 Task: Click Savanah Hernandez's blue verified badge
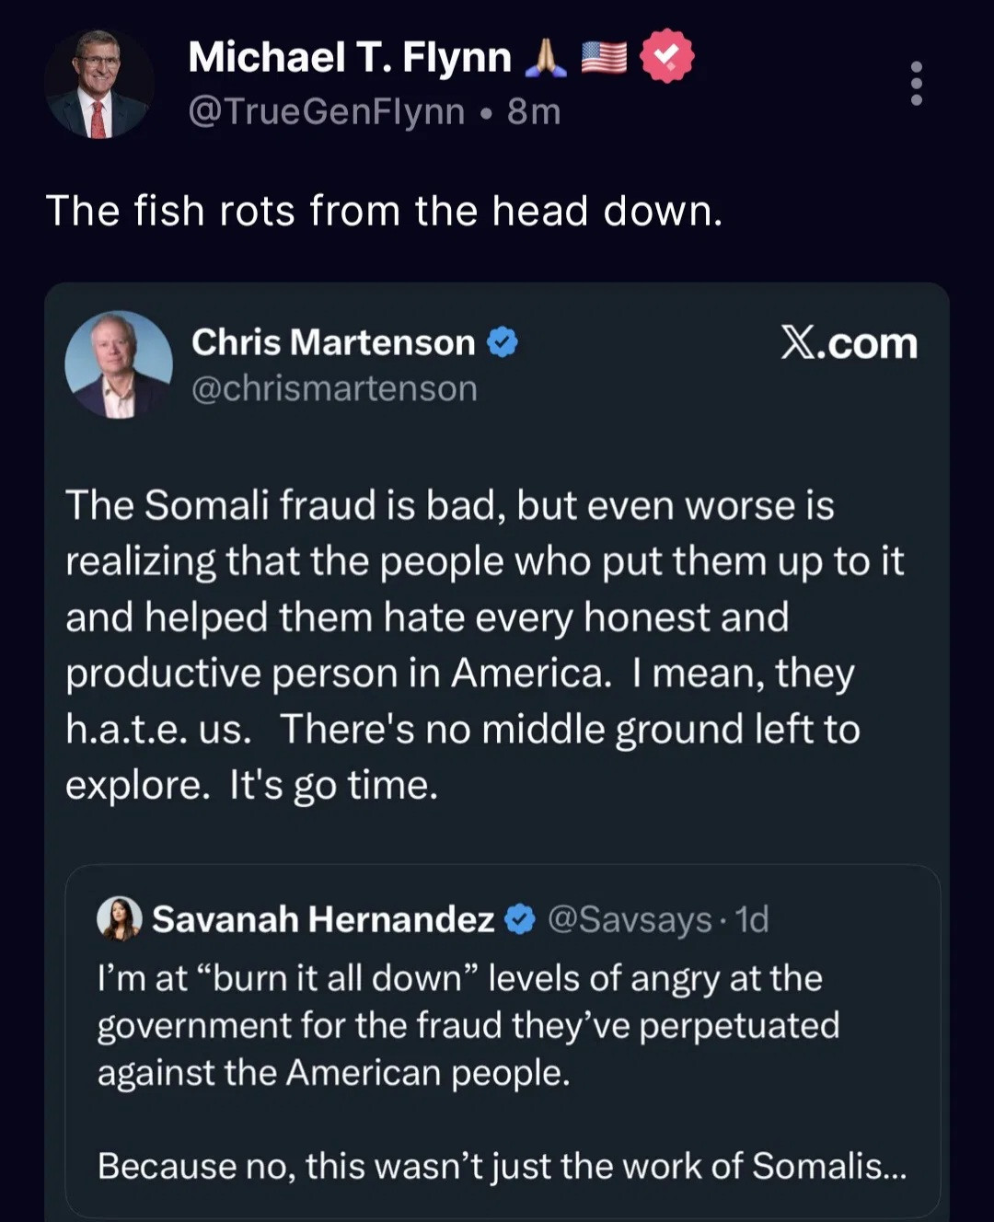[x=520, y=918]
